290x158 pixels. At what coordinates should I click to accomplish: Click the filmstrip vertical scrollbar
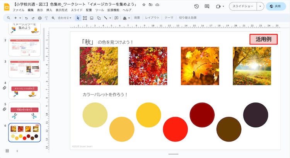tap(44, 44)
